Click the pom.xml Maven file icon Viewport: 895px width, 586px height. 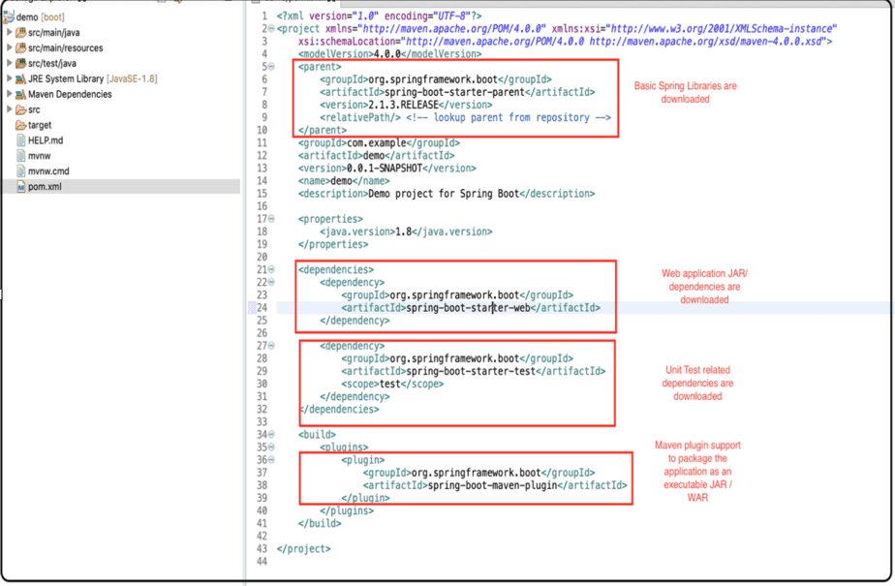point(21,186)
